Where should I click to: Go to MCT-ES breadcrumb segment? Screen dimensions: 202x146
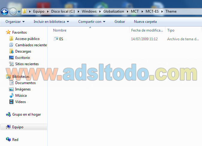pyautogui.click(x=152, y=11)
